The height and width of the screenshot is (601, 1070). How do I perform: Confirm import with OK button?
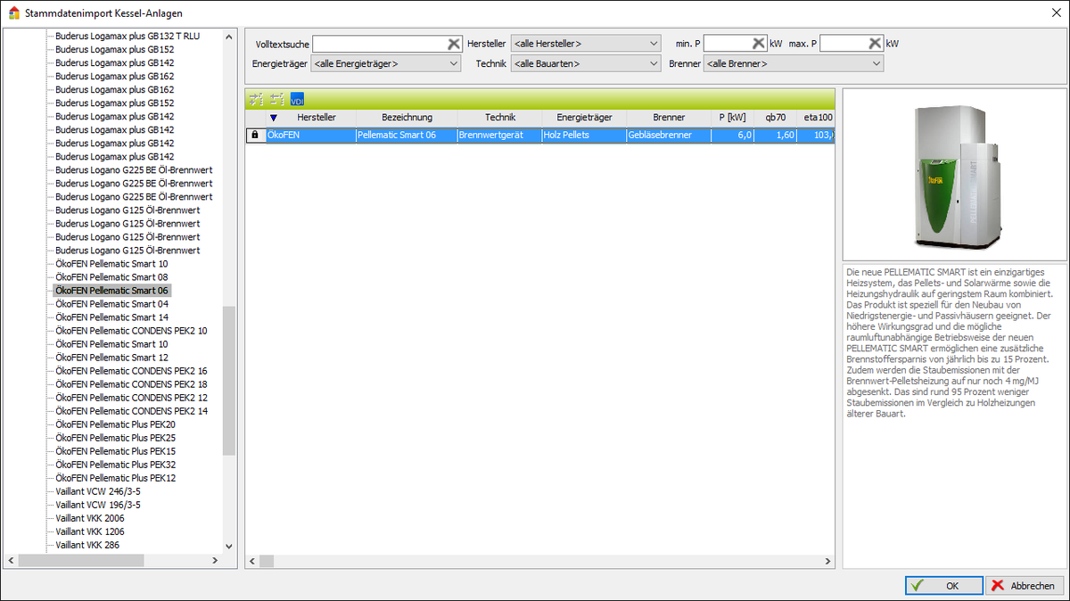(x=943, y=586)
